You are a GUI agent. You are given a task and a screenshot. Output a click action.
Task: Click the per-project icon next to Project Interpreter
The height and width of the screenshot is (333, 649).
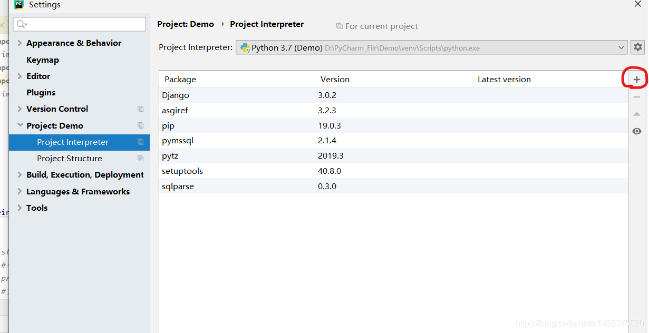(140, 142)
